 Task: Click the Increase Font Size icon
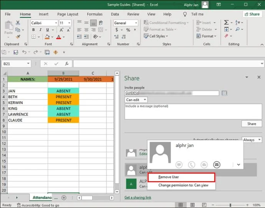(x=61, y=30)
